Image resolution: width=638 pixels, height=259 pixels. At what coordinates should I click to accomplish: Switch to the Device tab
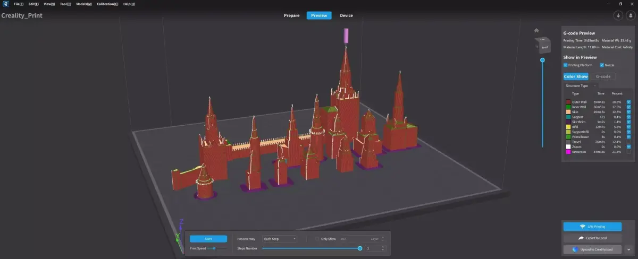click(346, 15)
